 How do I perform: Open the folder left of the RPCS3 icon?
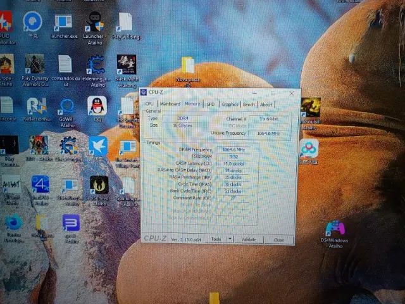(x=42, y=226)
